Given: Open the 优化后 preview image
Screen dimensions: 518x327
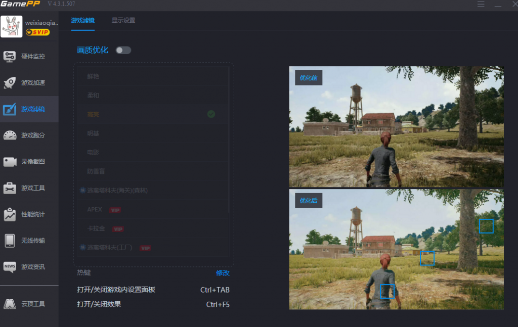Looking at the screenshot, I should [397, 249].
